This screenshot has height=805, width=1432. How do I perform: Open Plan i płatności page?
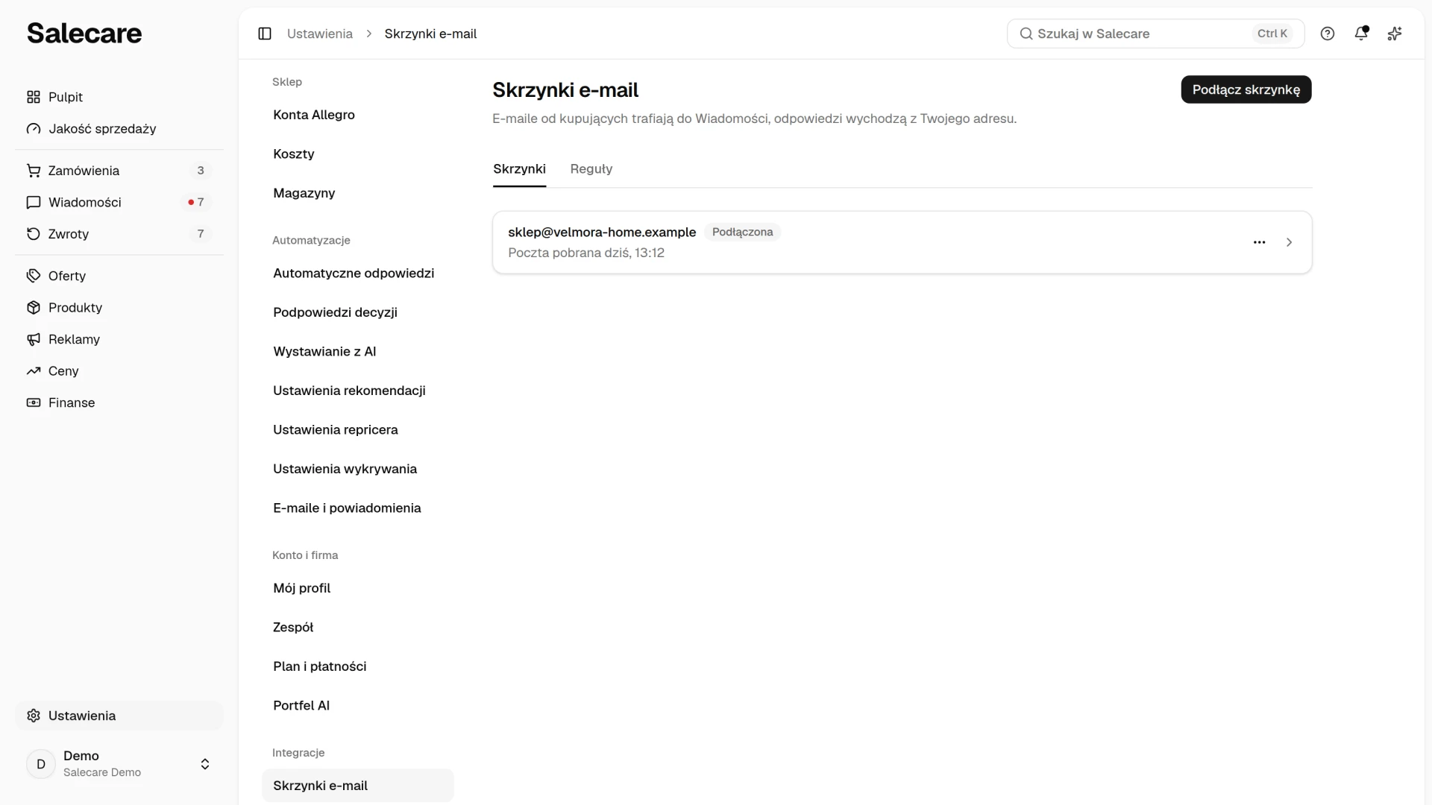(x=358, y=666)
